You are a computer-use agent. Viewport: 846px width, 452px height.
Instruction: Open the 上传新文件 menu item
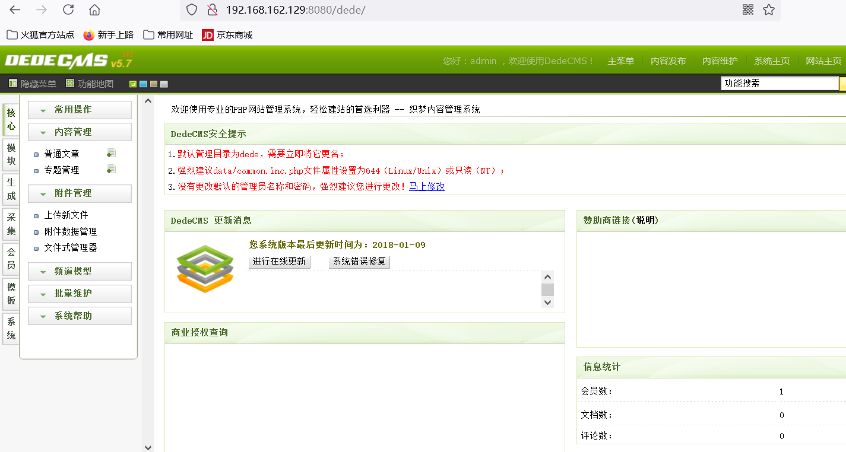click(x=66, y=215)
